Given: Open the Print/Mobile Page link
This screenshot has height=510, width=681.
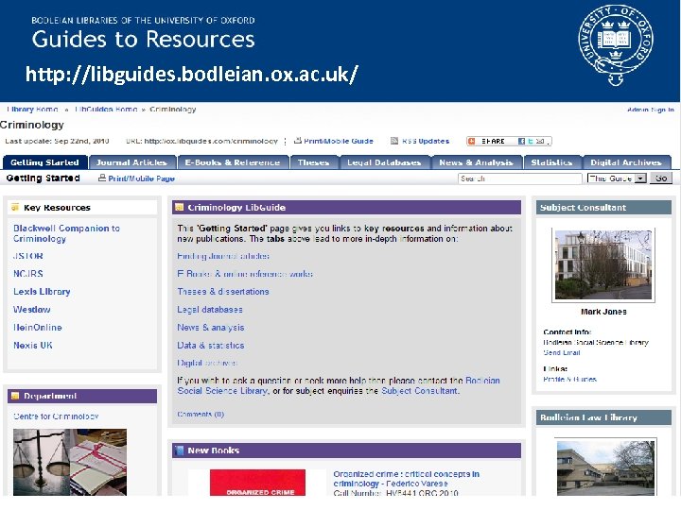Looking at the screenshot, I should [141, 178].
